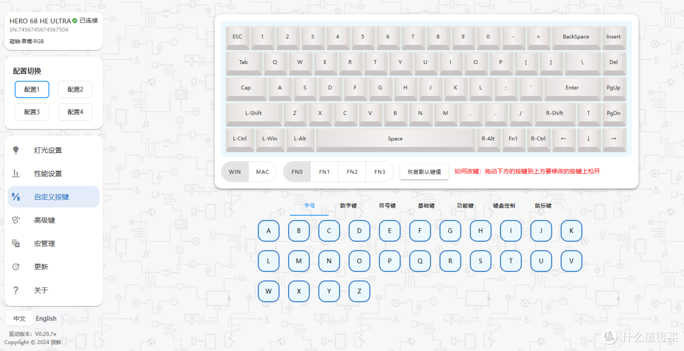Viewport: 684px width, 351px height.
Task: Click the bar chart performance settings icon
Action: click(16, 173)
